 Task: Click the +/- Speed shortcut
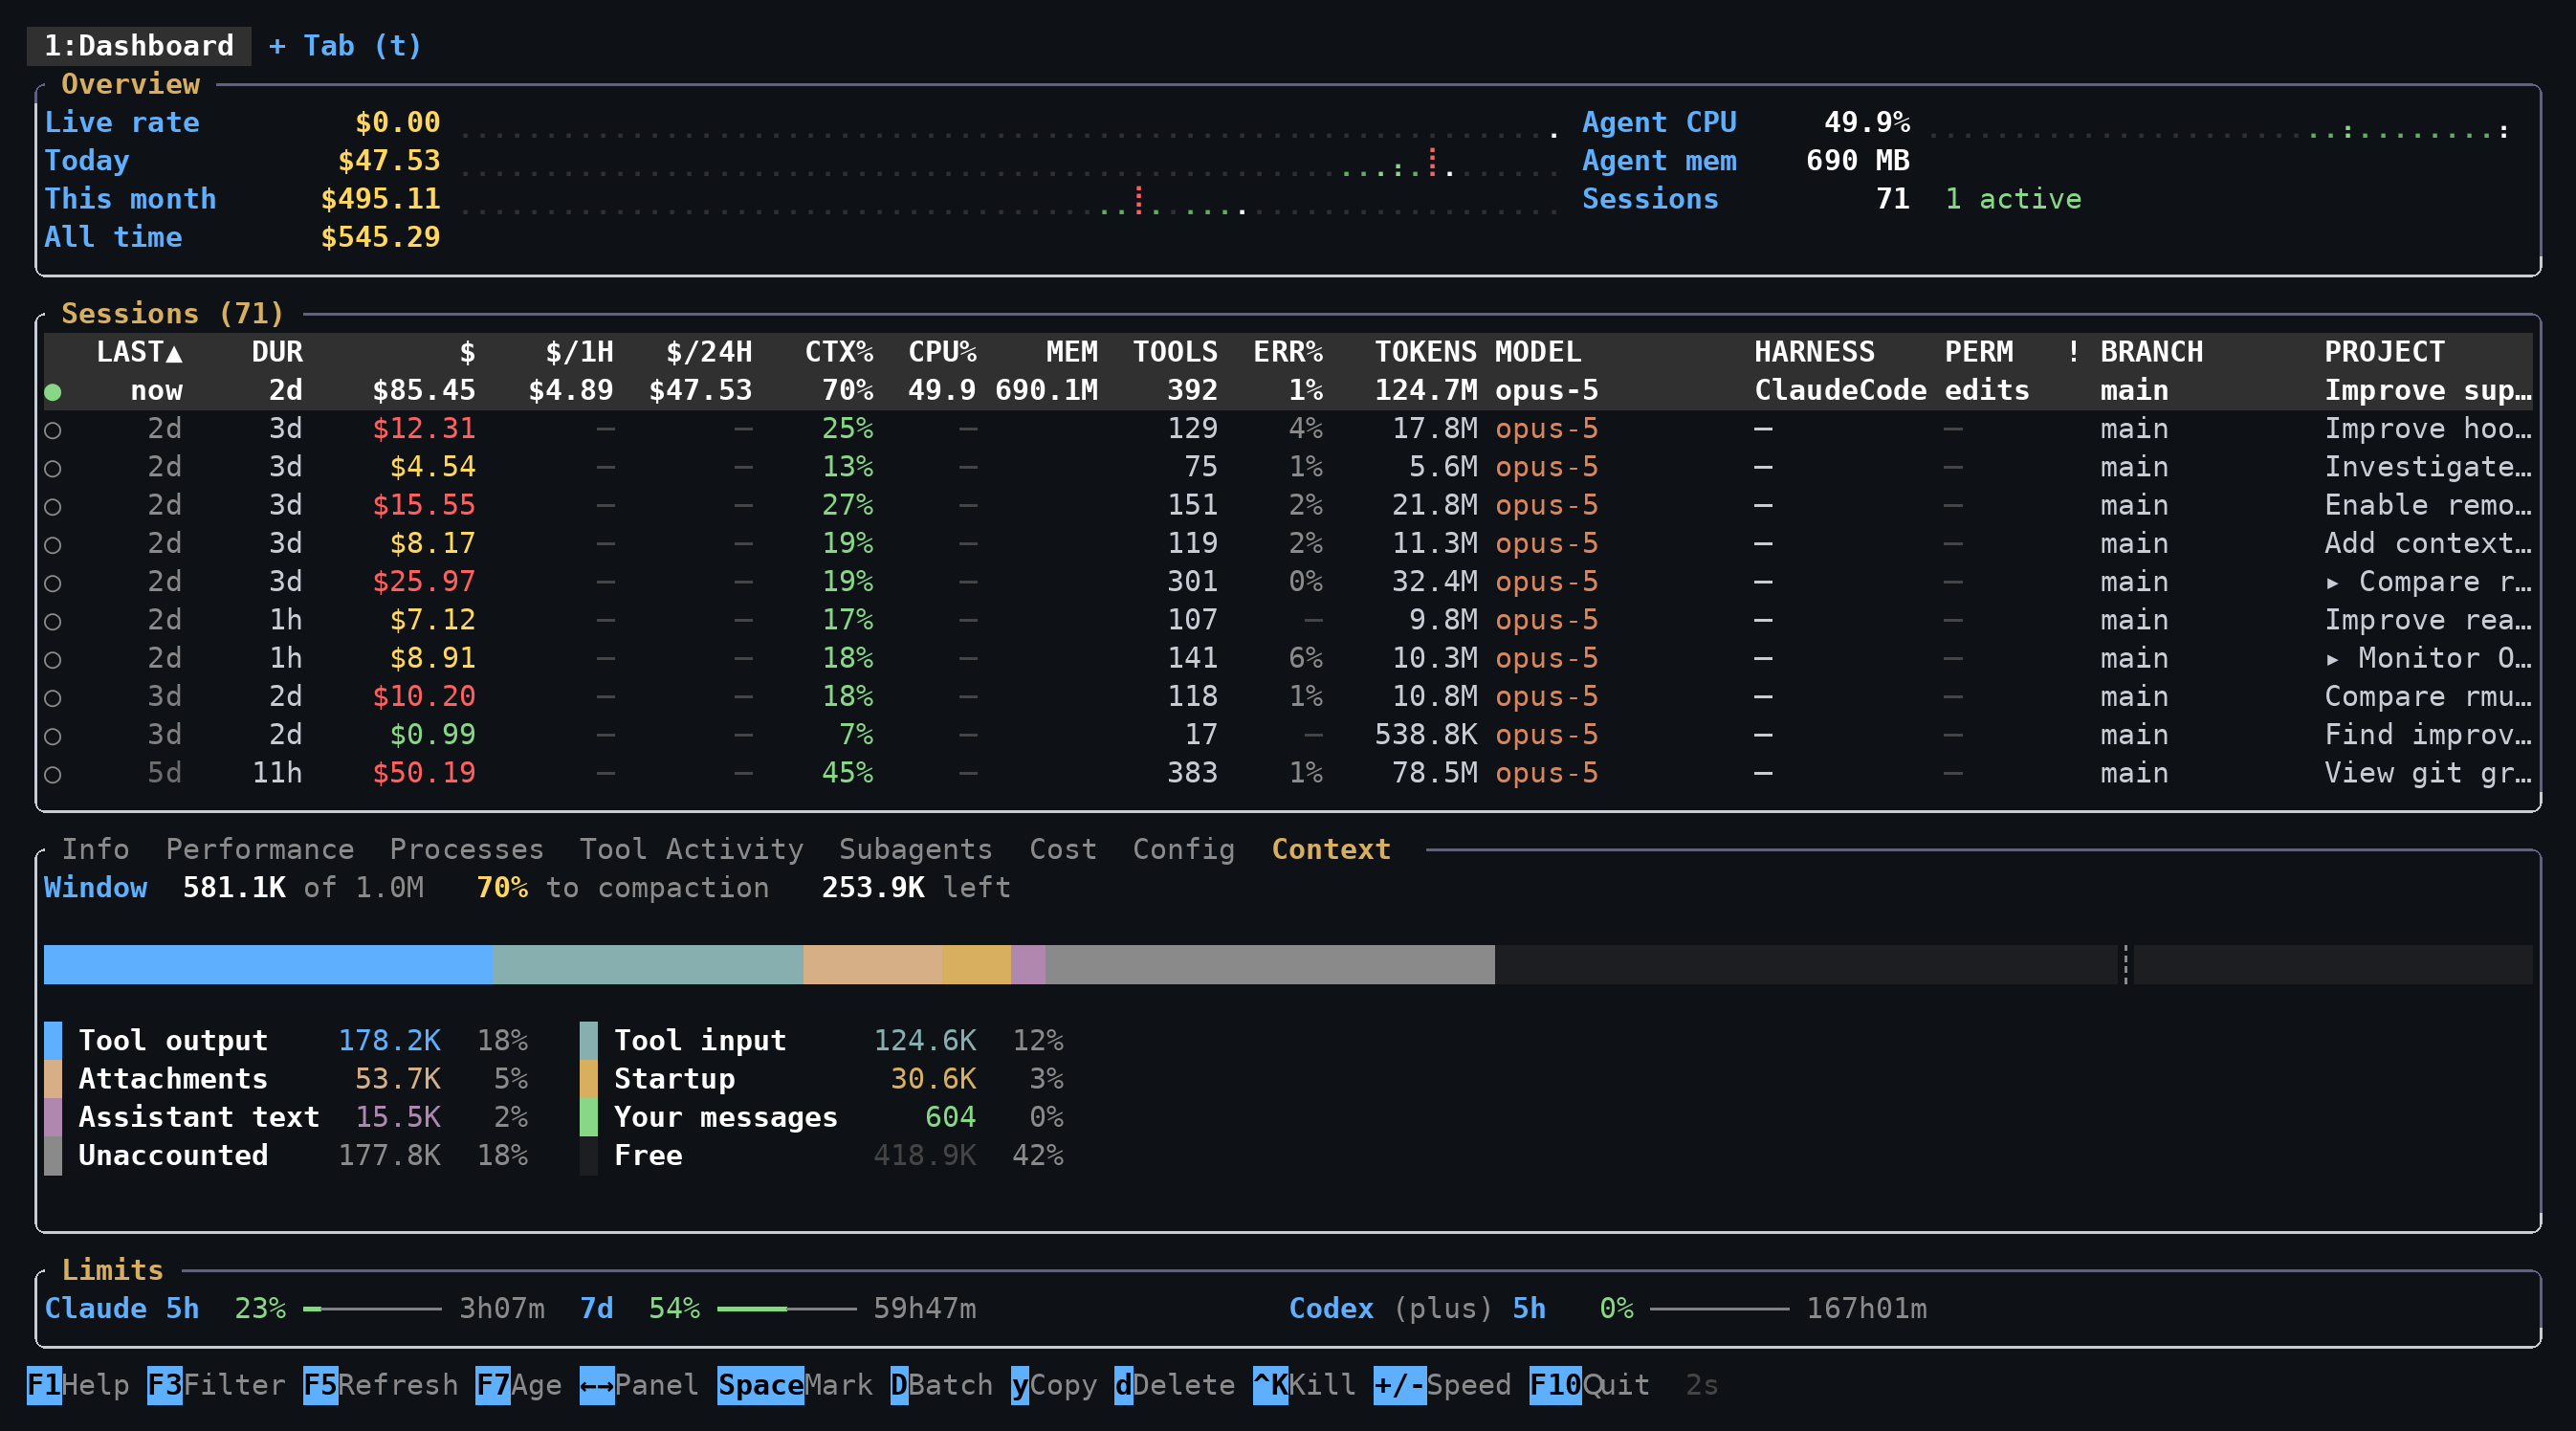[1442, 1385]
